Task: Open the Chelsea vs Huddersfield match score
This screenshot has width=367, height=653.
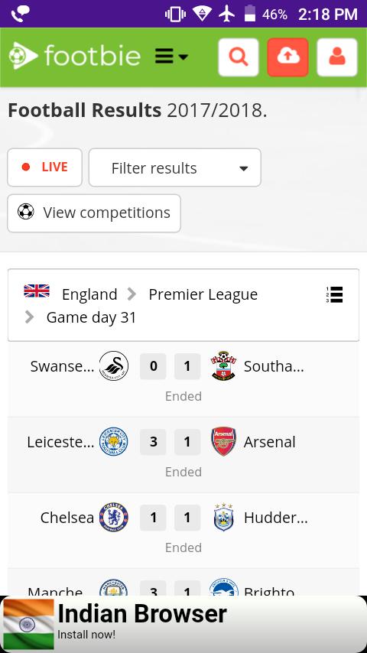Action: click(170, 518)
